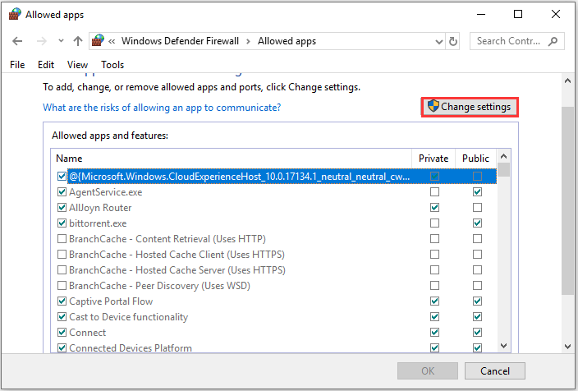Close the Allowed apps window
The image size is (578, 391).
[x=556, y=15]
